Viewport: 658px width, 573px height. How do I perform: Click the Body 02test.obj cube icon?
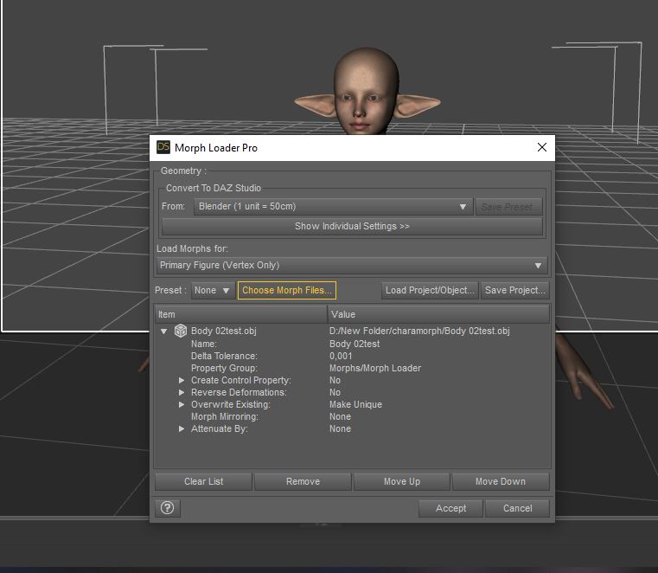tap(181, 331)
